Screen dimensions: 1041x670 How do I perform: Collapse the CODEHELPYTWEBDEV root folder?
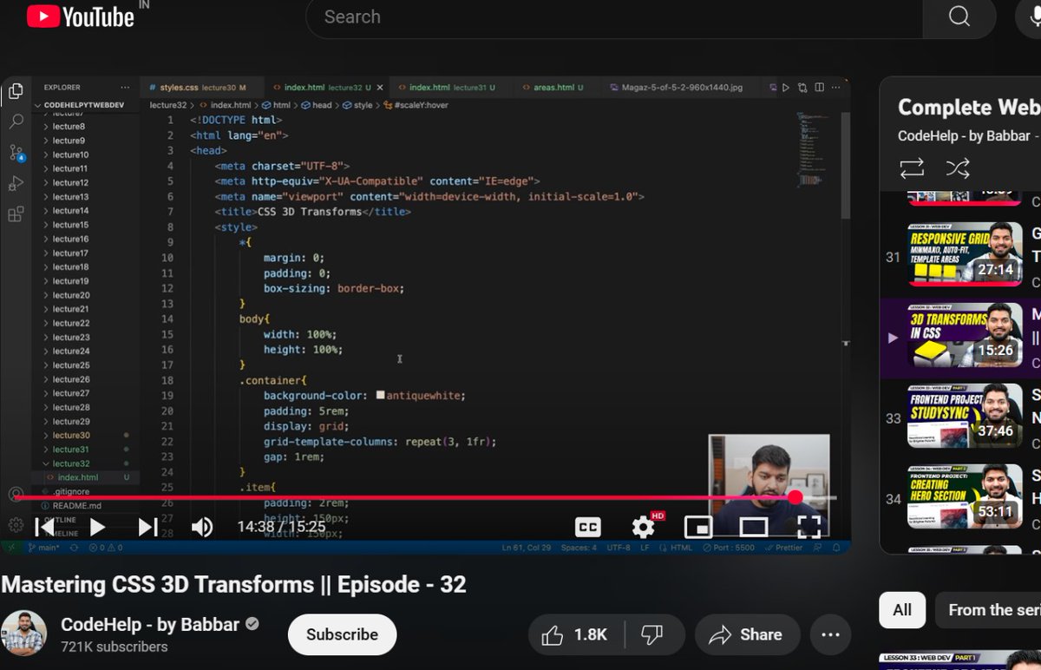click(82, 105)
